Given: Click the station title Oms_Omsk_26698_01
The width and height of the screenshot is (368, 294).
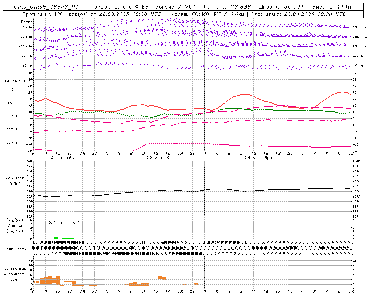Looking at the screenshot, I should [46, 7].
